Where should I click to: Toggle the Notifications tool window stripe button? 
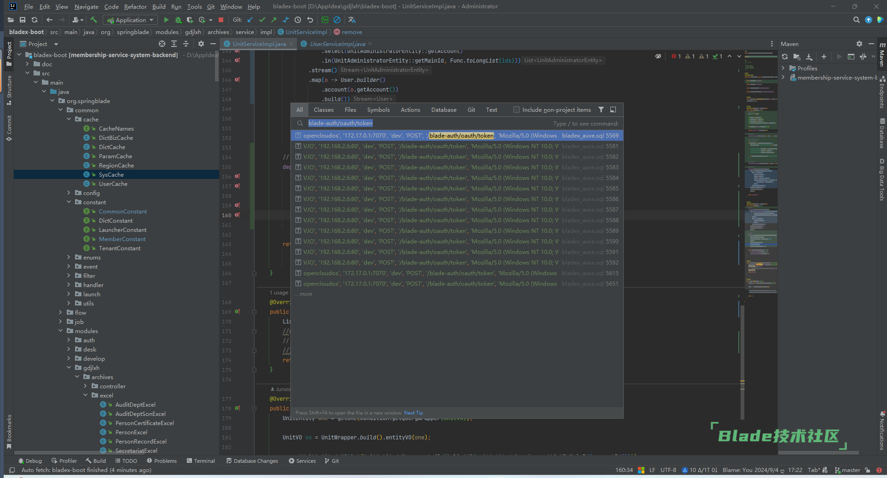[x=882, y=431]
